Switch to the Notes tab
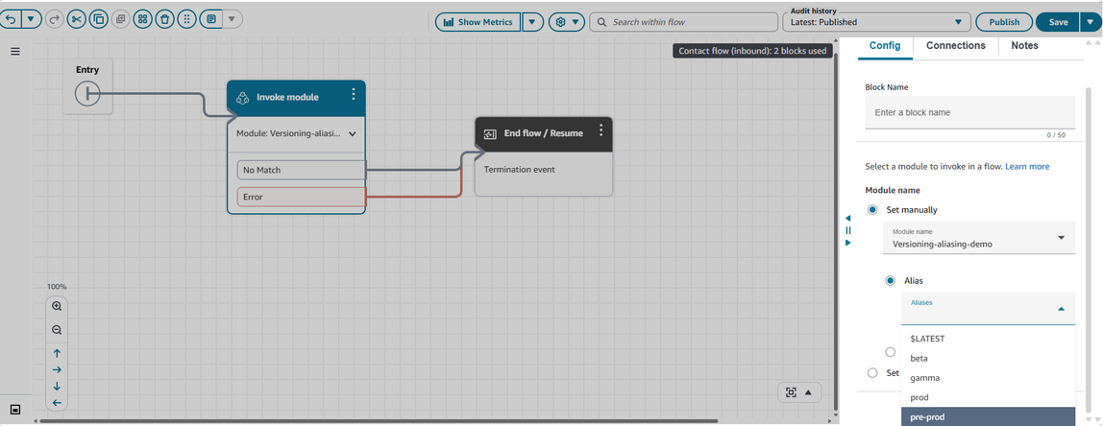The image size is (1103, 426). point(1024,46)
